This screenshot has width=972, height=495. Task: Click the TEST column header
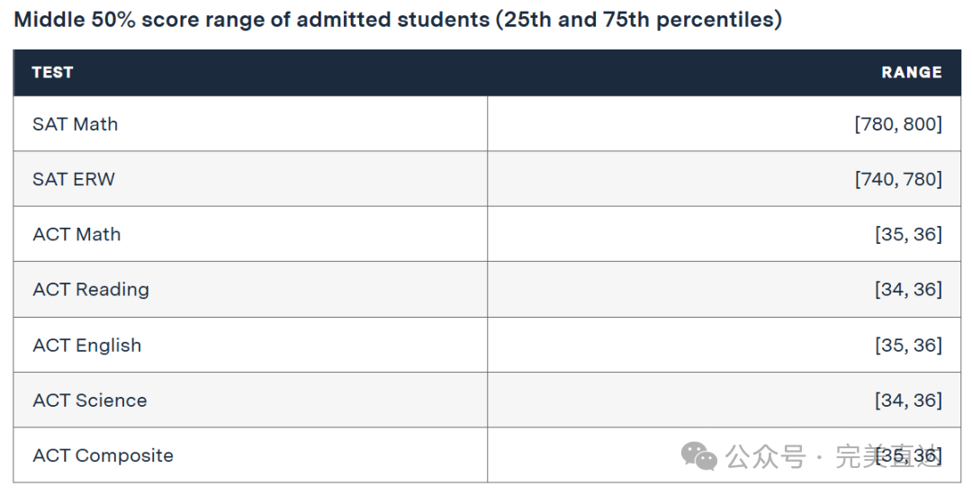click(x=52, y=73)
